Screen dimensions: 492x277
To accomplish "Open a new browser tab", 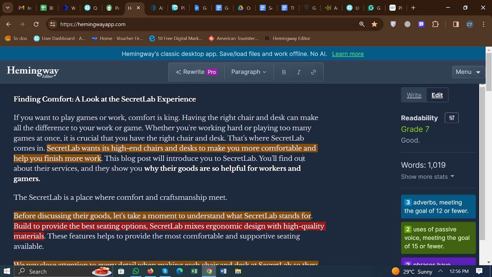I will pyautogui.click(x=413, y=8).
